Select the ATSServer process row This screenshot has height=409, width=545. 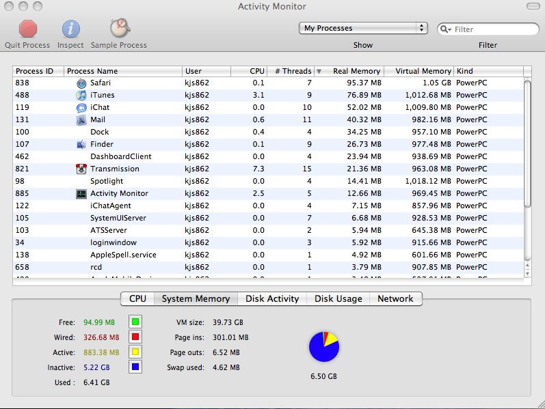[268, 231]
